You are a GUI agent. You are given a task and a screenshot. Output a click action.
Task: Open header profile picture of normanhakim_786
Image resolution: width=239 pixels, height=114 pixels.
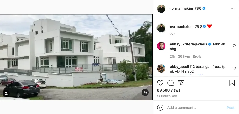pyautogui.click(x=161, y=9)
